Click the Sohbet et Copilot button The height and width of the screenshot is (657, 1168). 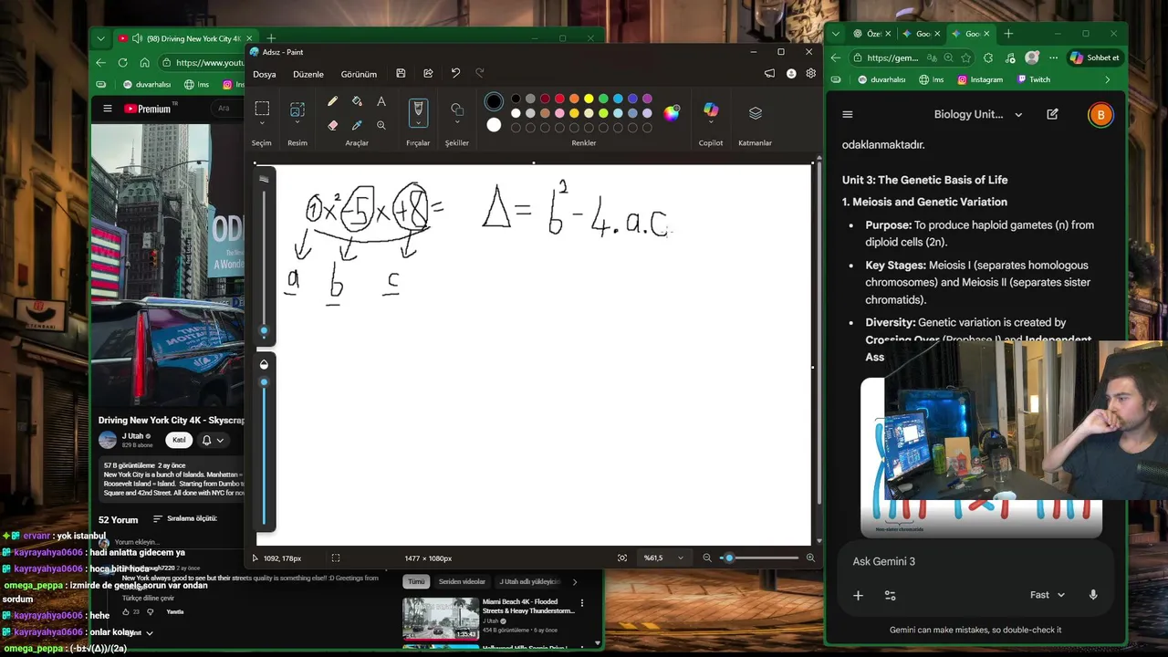click(1095, 57)
